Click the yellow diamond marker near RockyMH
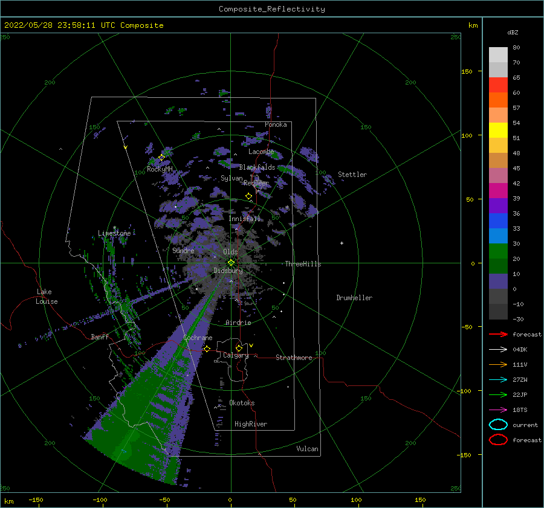The image size is (544, 508). (161, 158)
